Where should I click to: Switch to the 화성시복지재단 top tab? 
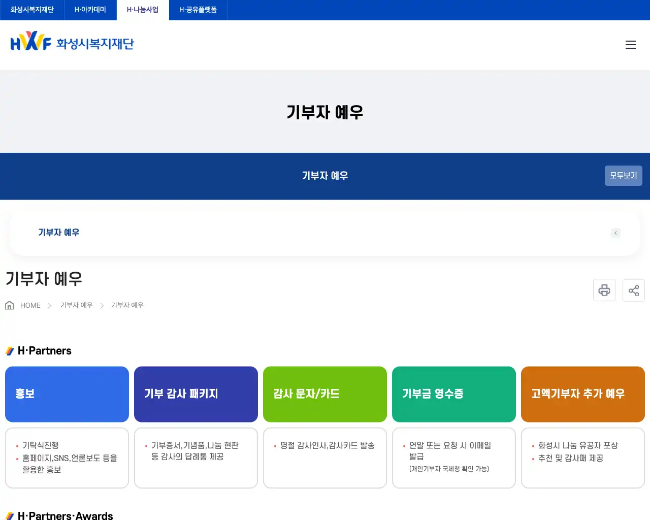click(32, 10)
